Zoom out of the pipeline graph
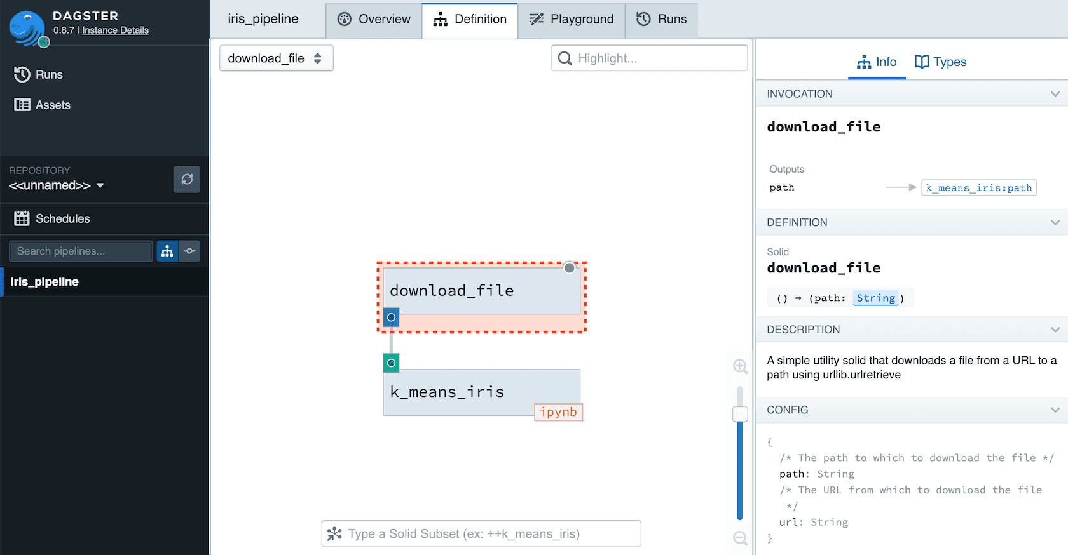Image resolution: width=1068 pixels, height=555 pixels. click(x=740, y=538)
